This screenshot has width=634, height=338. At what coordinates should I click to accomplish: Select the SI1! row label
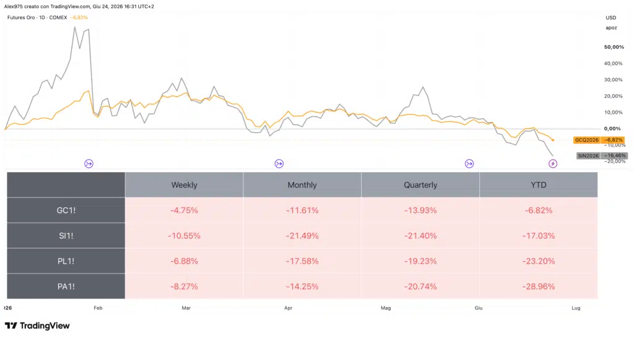pos(66,236)
